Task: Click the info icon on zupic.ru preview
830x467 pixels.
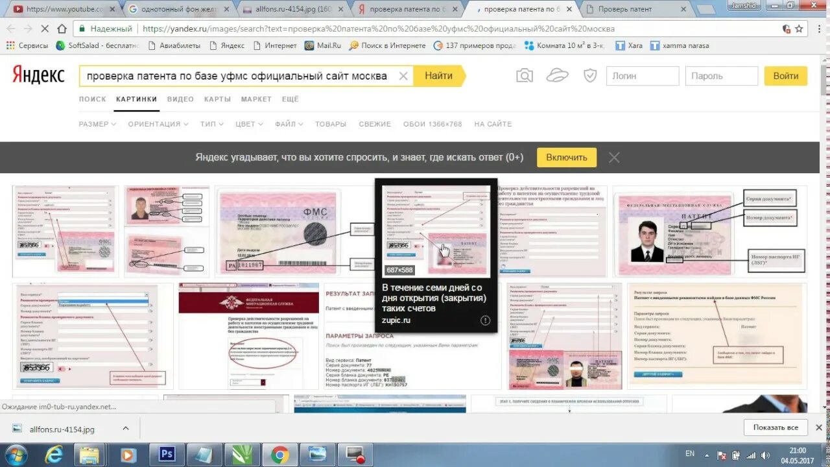Action: (485, 320)
